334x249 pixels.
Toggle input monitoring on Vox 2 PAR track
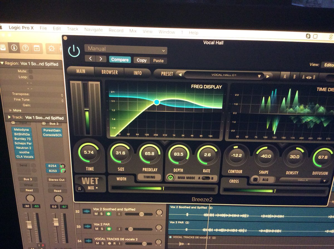tap(119, 229)
